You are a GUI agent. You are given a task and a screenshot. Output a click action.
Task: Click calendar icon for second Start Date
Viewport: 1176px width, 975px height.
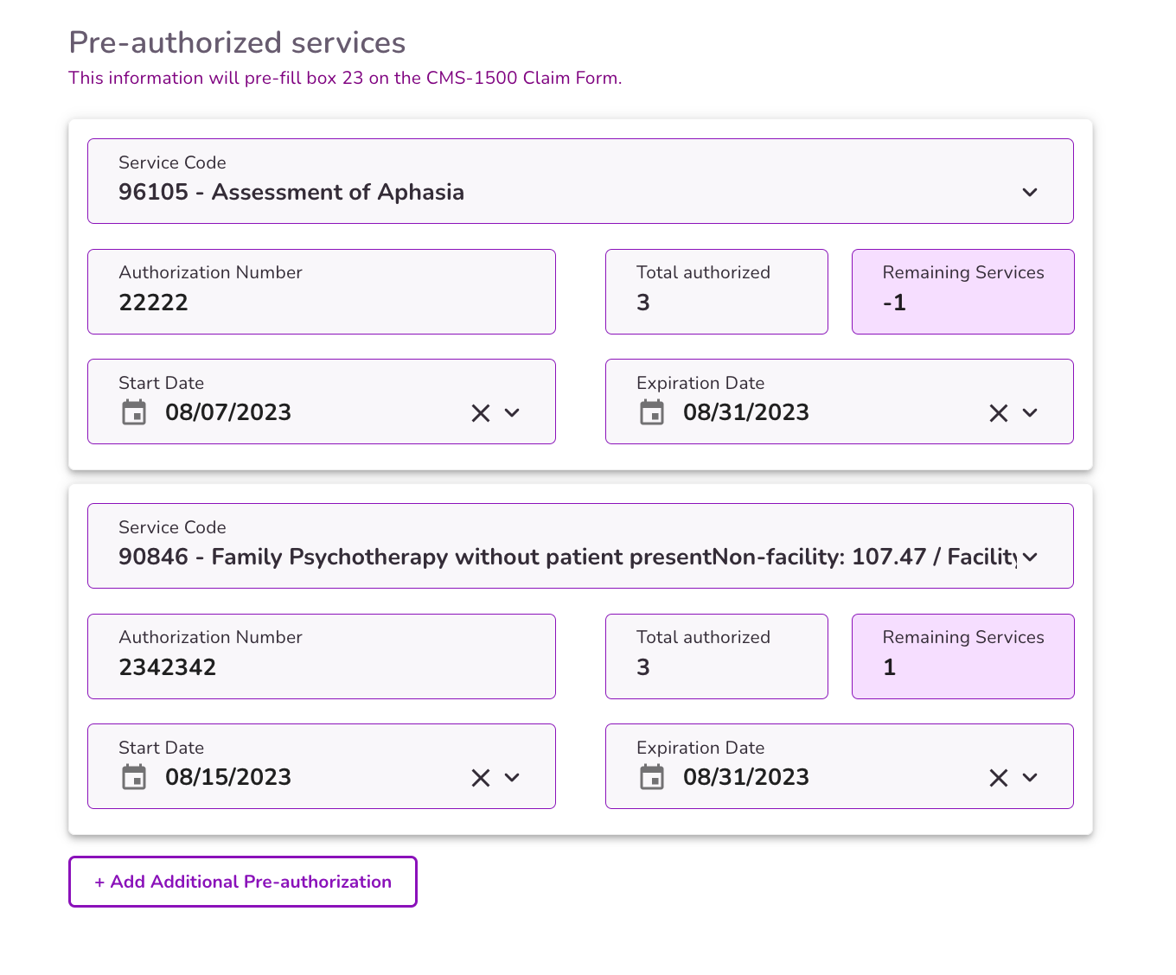click(x=134, y=777)
